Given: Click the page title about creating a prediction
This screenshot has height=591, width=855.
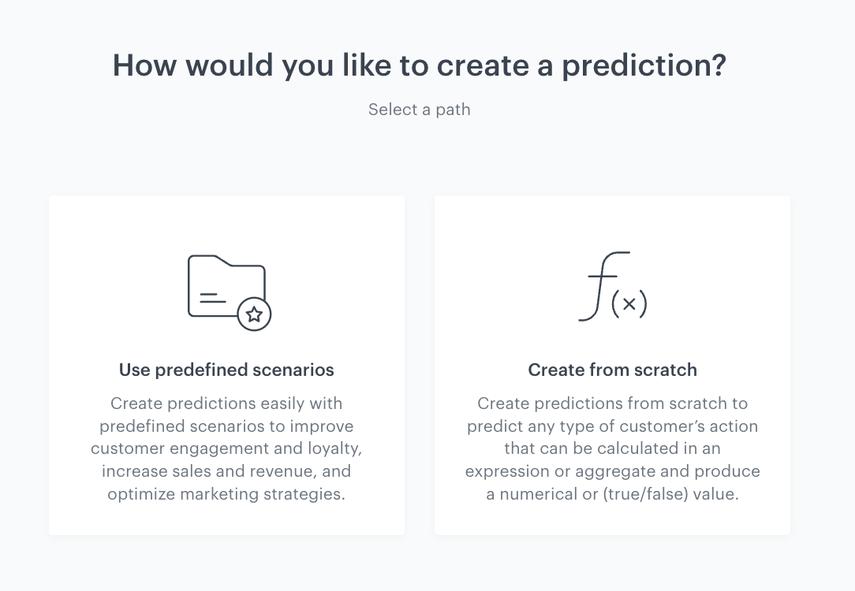Looking at the screenshot, I should [x=420, y=65].
